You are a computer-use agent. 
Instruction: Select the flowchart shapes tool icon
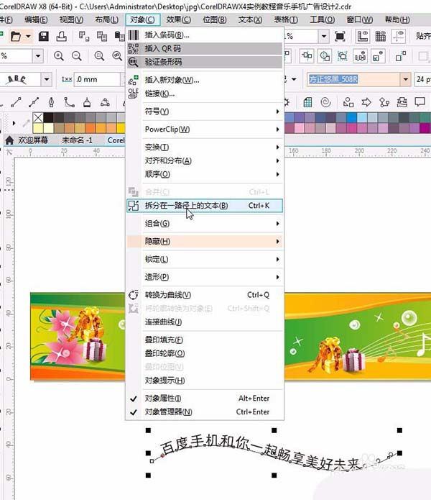pos(384,102)
